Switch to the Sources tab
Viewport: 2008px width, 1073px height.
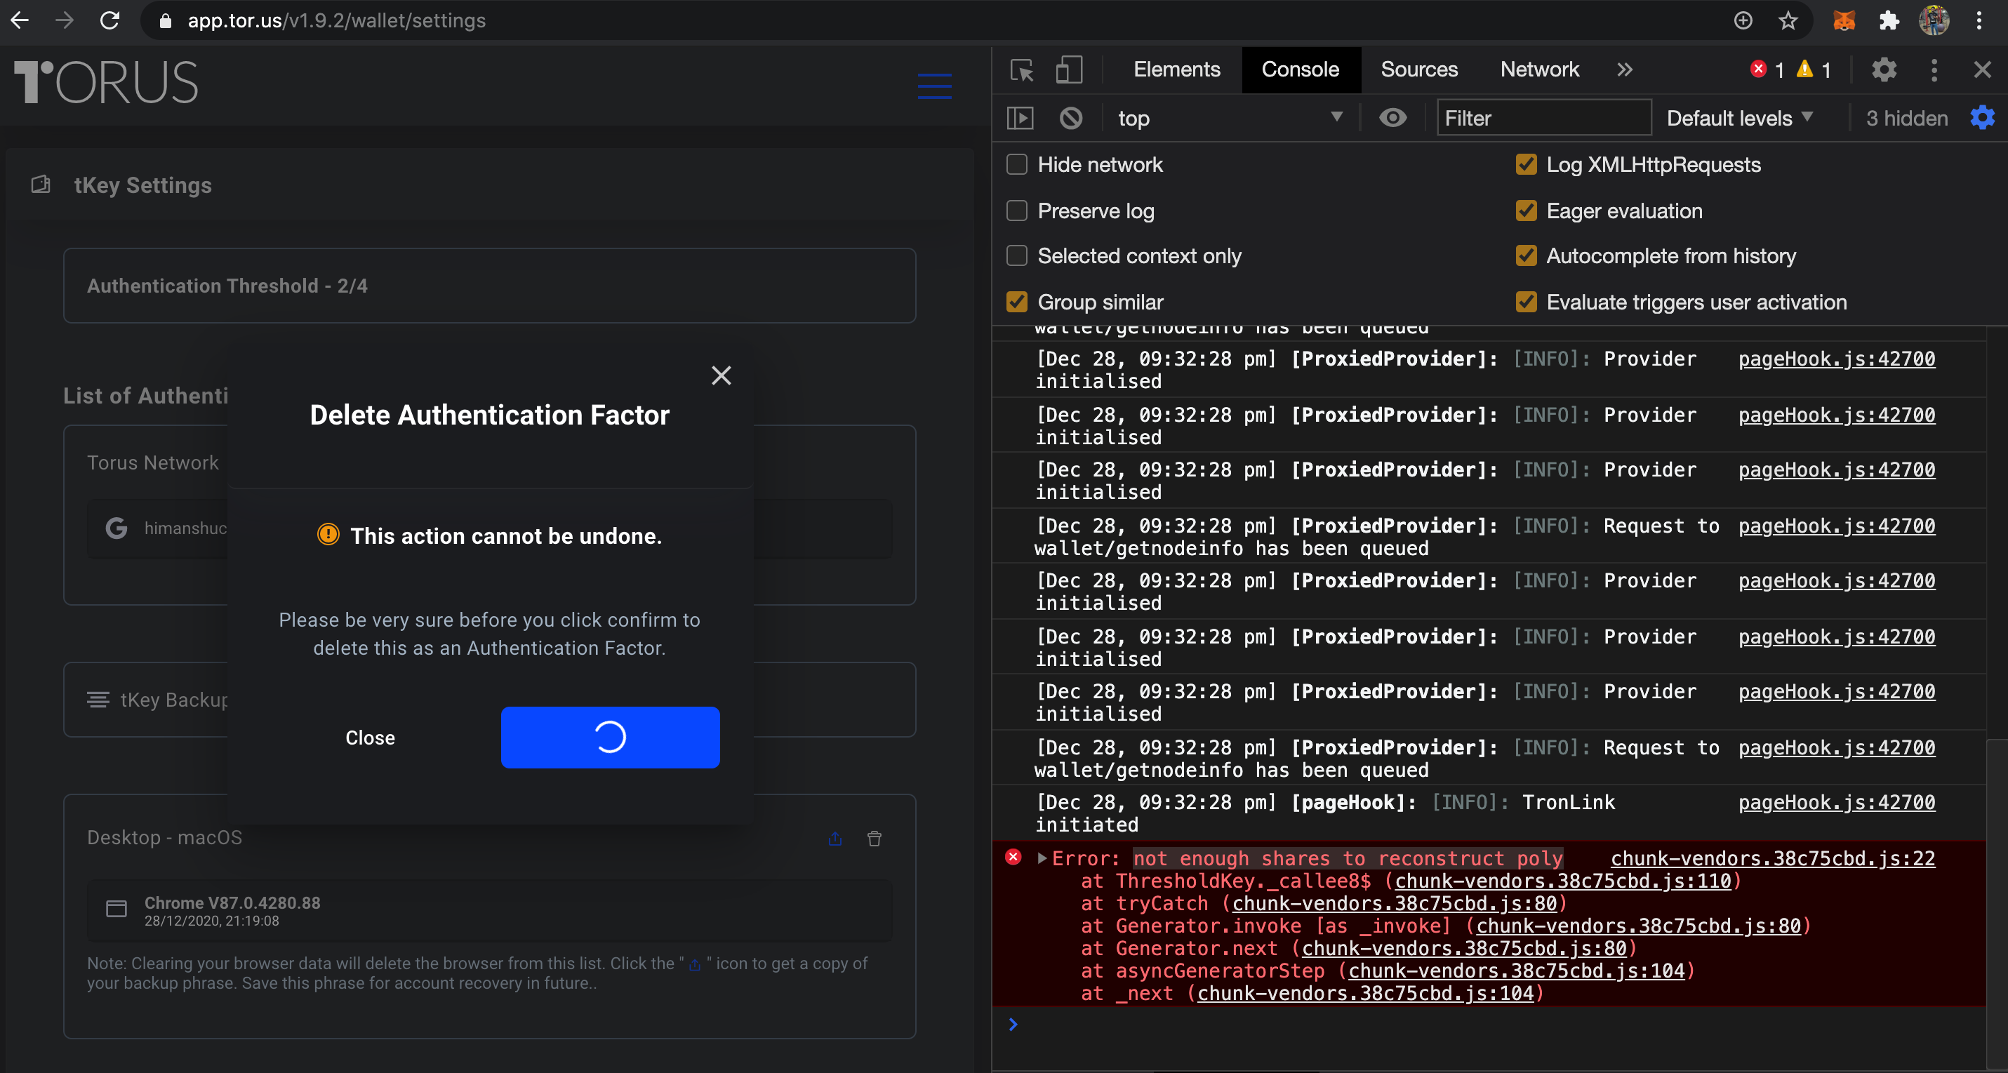[x=1418, y=69]
